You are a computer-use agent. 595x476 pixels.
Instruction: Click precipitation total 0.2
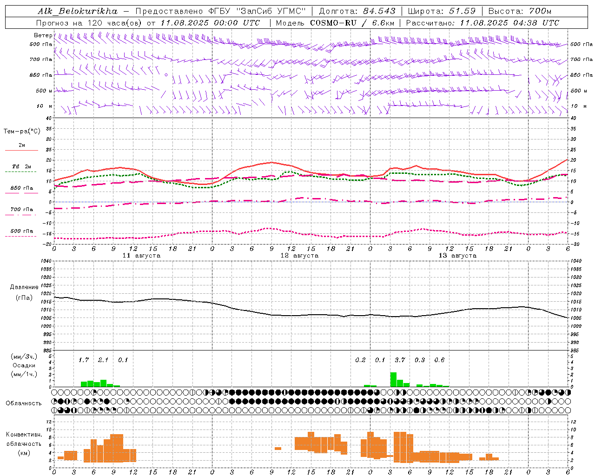click(360, 360)
